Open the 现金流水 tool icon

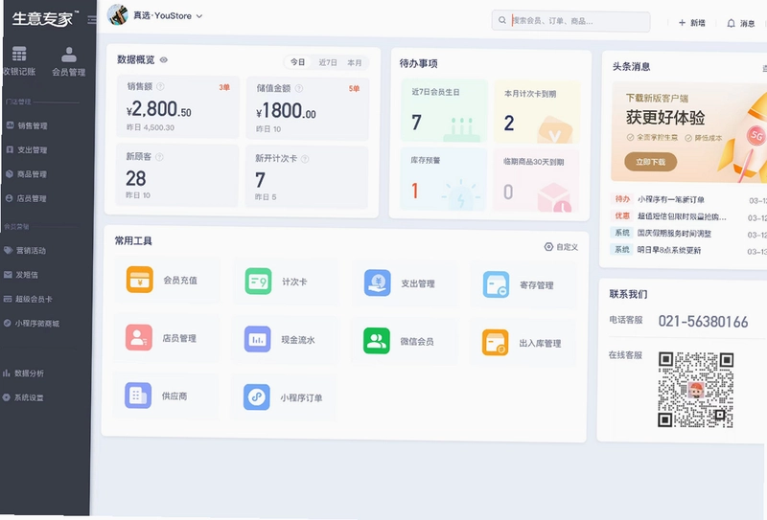coord(257,339)
